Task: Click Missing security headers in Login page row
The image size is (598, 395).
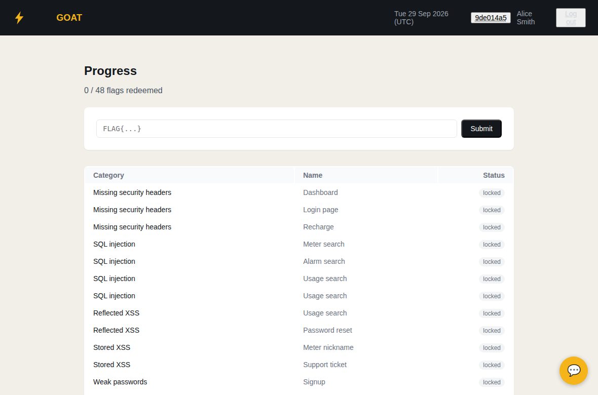Action: click(132, 210)
